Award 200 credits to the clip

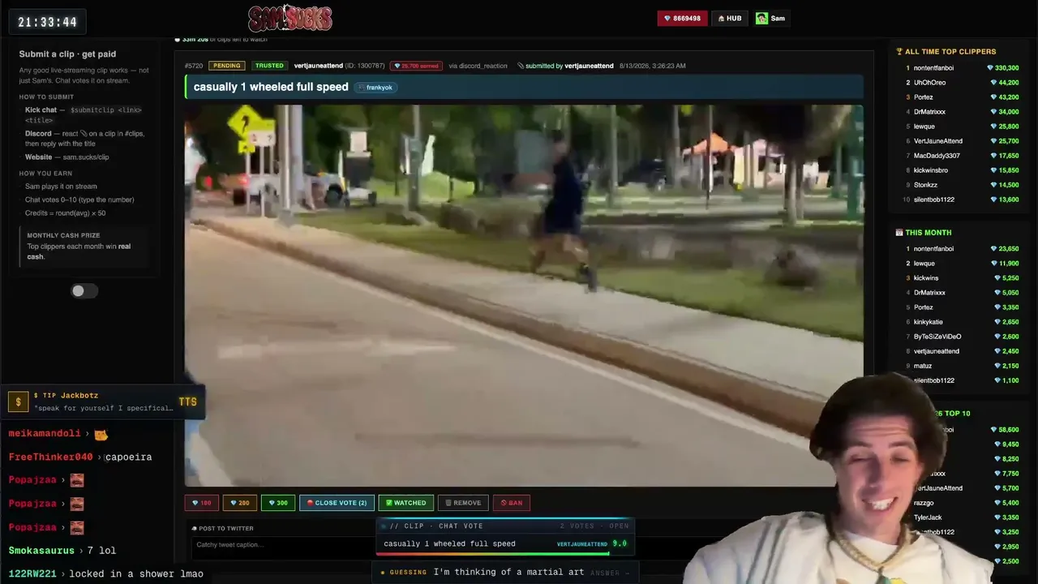click(240, 503)
